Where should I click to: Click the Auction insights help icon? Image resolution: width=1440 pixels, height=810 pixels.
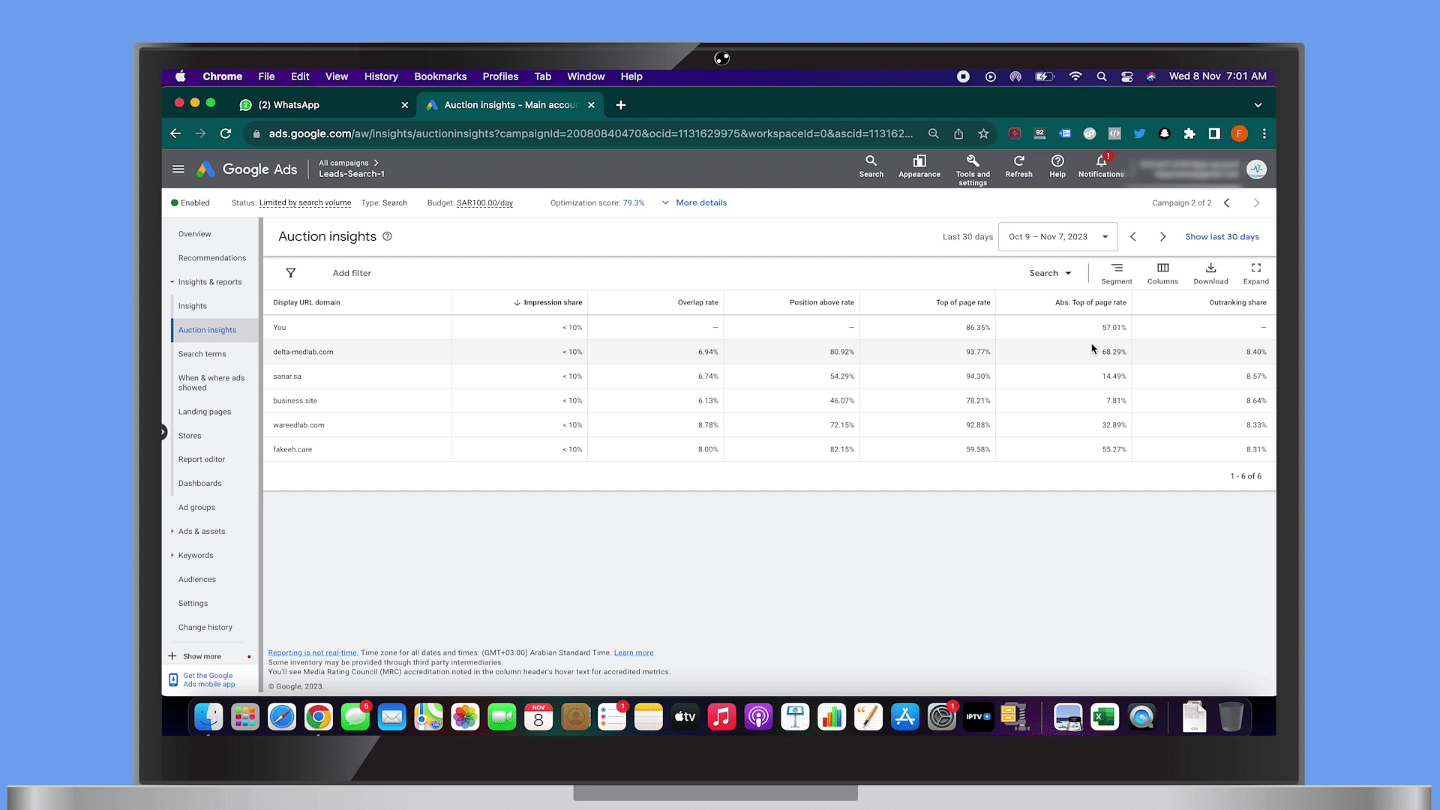click(387, 236)
